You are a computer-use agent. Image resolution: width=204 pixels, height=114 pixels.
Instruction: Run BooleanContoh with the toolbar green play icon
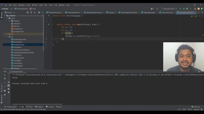tap(180, 9)
